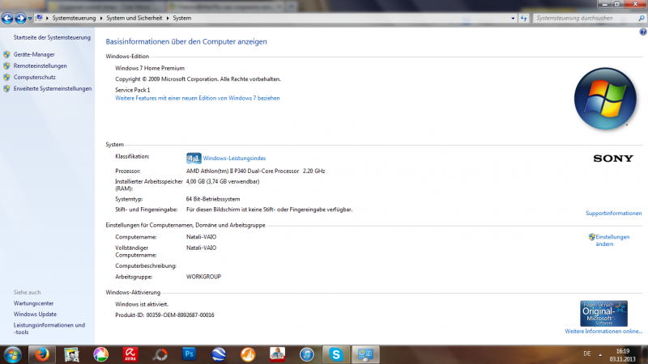The width and height of the screenshot is (648, 364).
Task: Open Skype from the taskbar
Action: pyautogui.click(x=336, y=354)
